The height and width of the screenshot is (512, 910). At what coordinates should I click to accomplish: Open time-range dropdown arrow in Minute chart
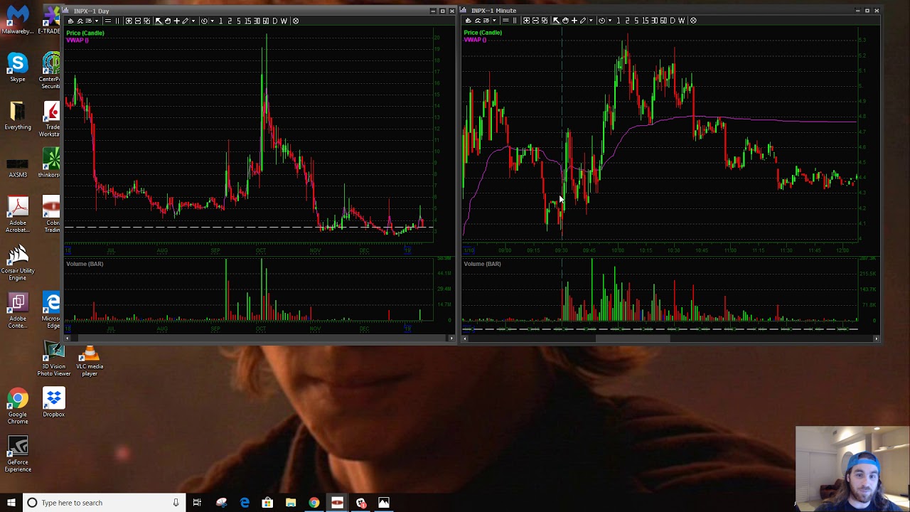610,21
